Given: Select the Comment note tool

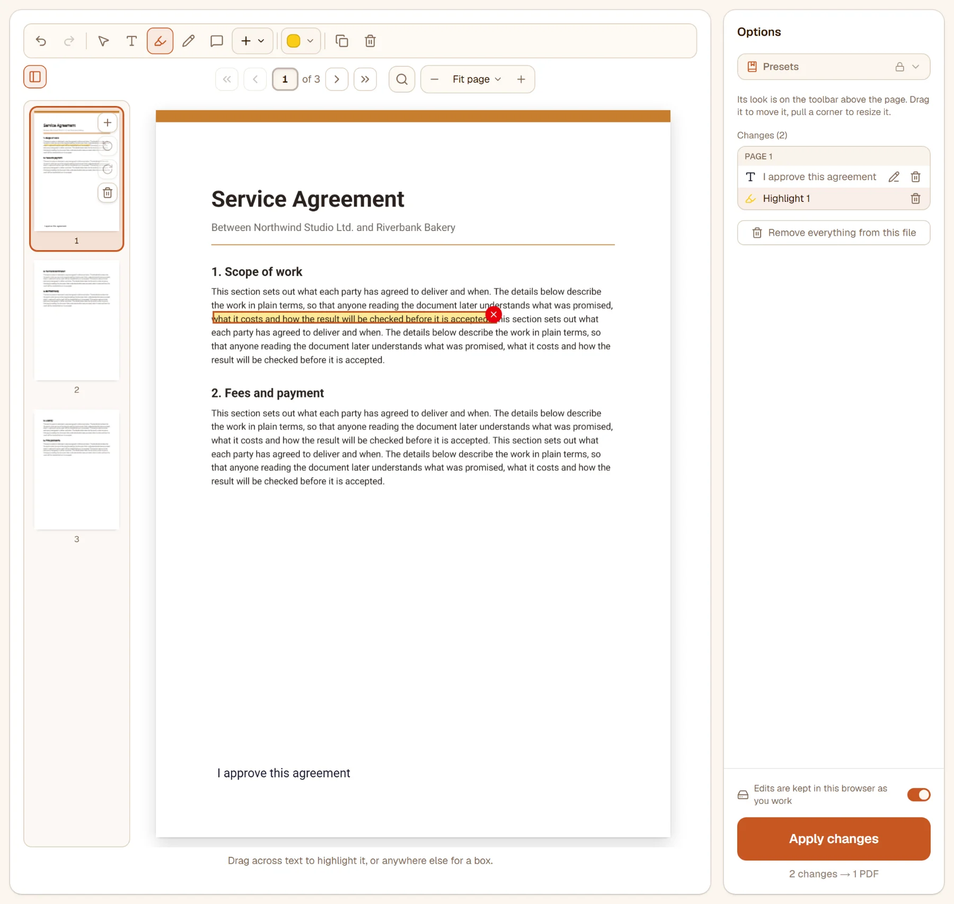Looking at the screenshot, I should tap(216, 41).
